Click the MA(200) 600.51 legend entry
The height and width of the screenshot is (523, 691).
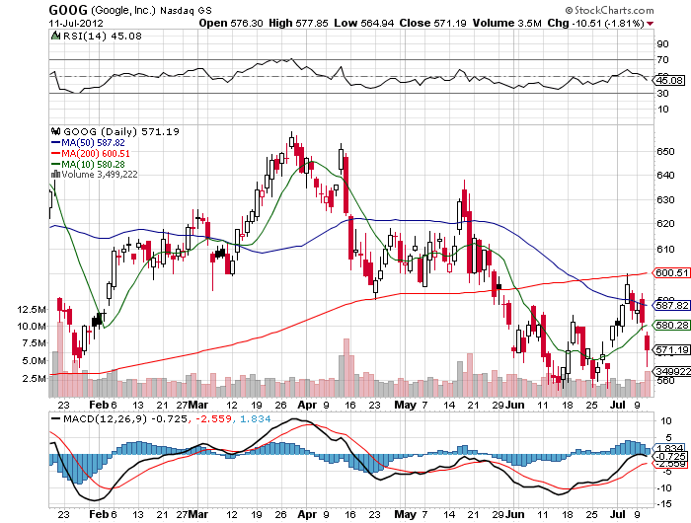tap(91, 153)
